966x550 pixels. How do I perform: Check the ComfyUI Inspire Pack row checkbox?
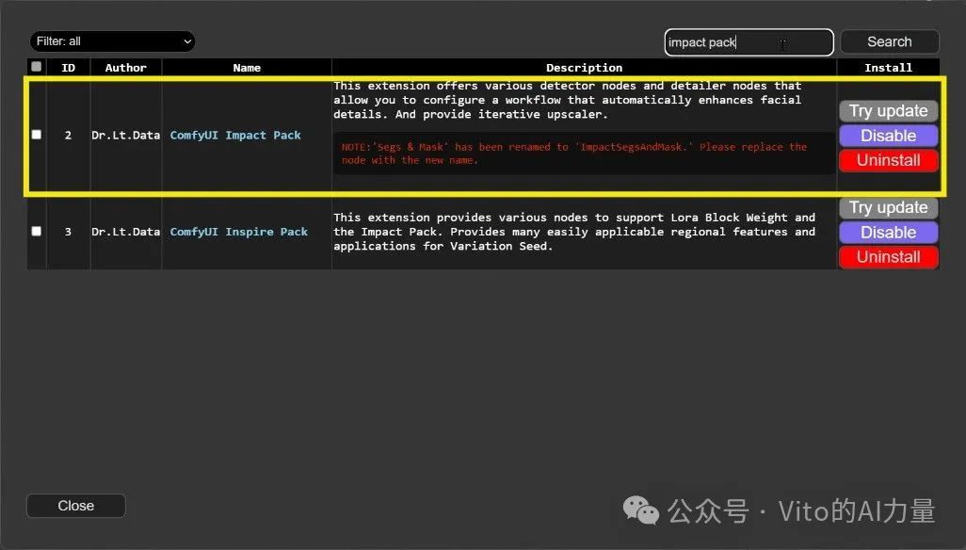(x=37, y=231)
